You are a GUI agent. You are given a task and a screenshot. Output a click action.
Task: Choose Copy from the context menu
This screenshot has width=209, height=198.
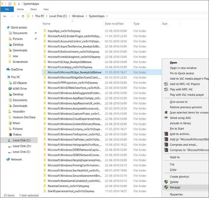point(173,170)
